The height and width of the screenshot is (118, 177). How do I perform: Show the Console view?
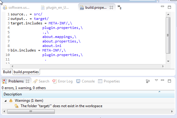(x=85, y=81)
